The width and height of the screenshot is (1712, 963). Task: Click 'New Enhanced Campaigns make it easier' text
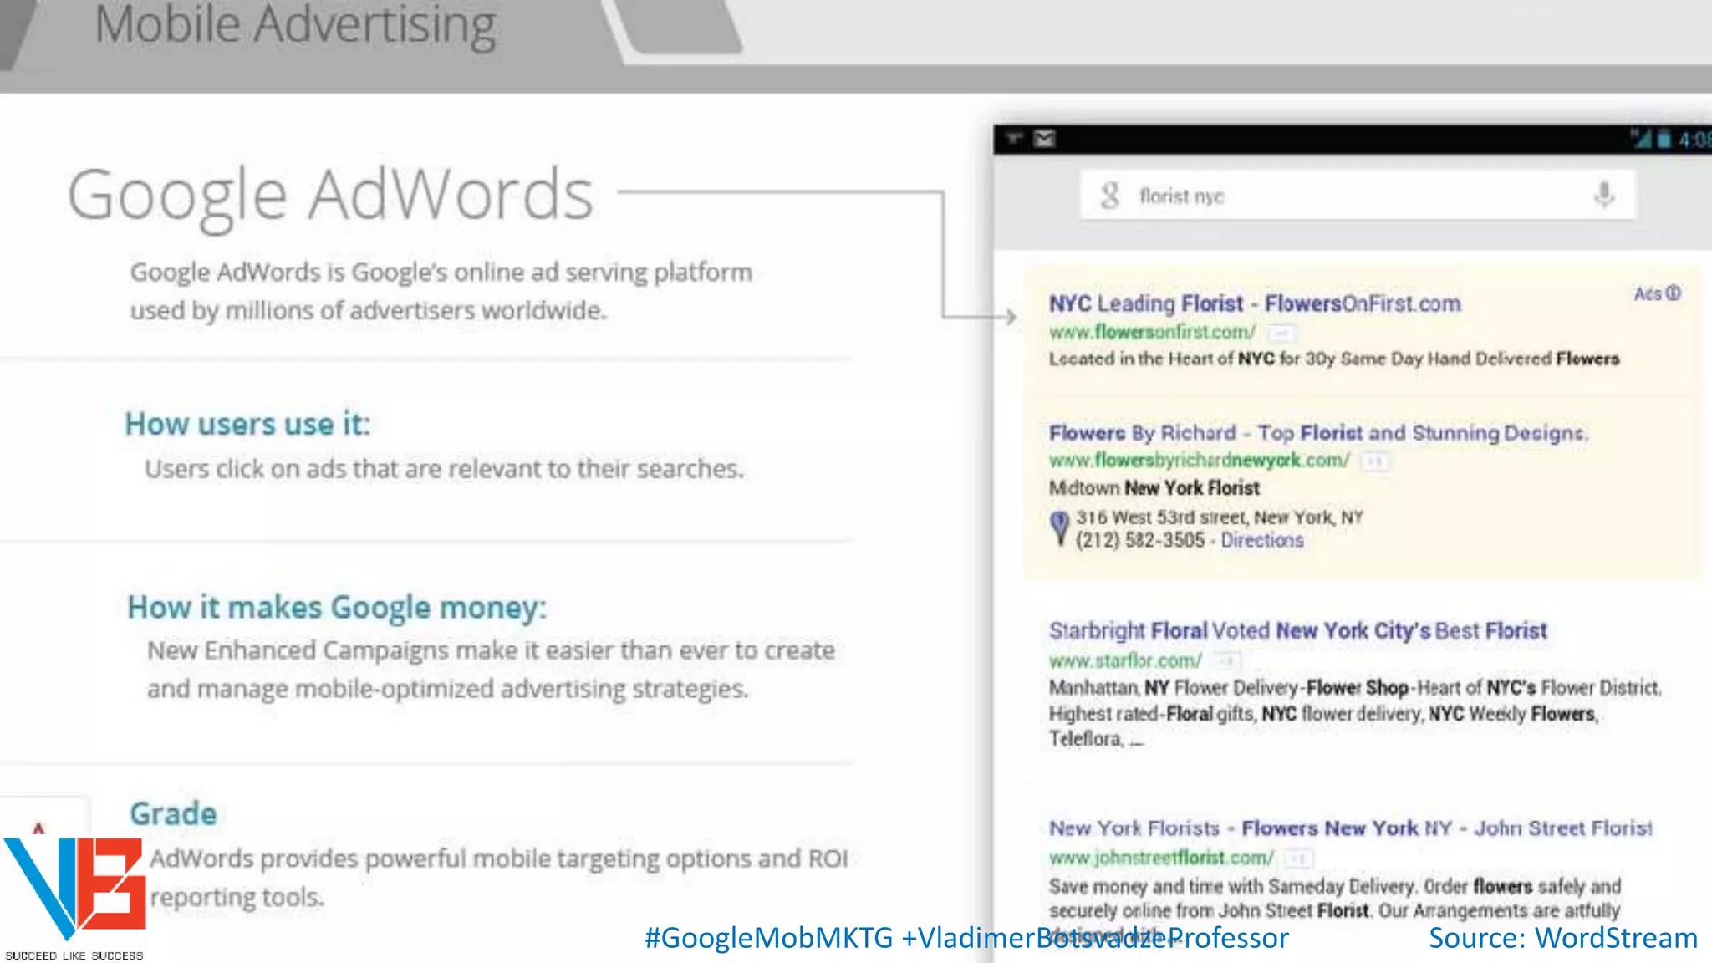point(491,669)
